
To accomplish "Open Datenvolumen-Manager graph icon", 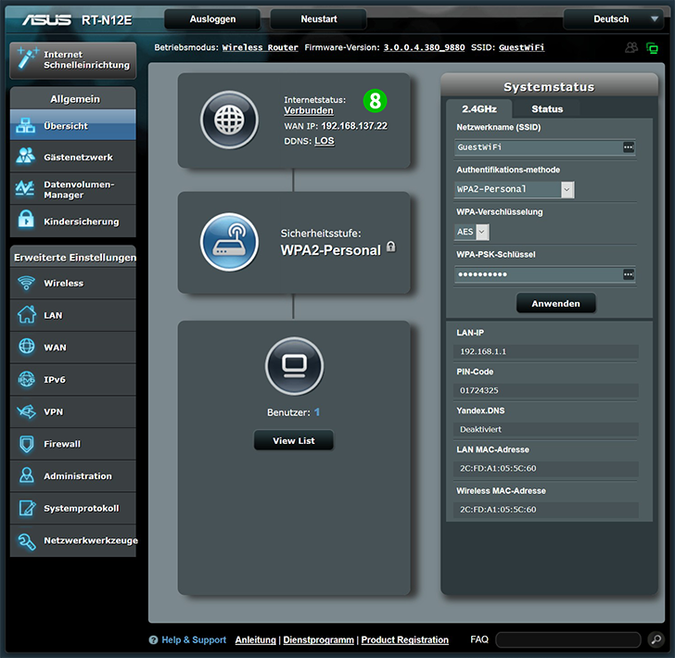I will (24, 188).
